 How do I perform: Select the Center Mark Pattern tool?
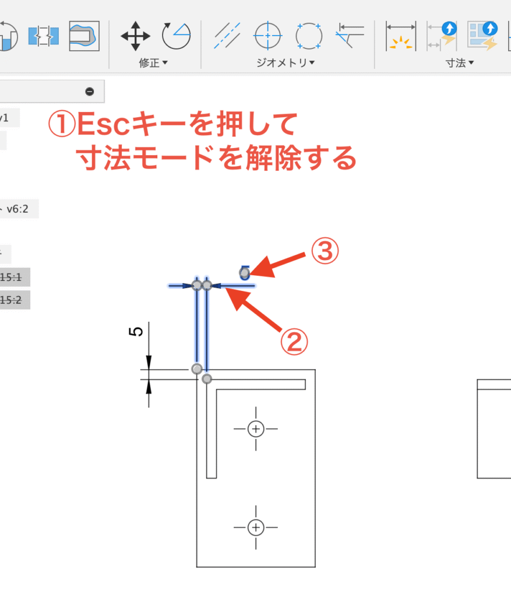tap(308, 36)
